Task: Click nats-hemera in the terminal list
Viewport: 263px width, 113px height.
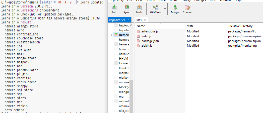Action: tap(14, 110)
